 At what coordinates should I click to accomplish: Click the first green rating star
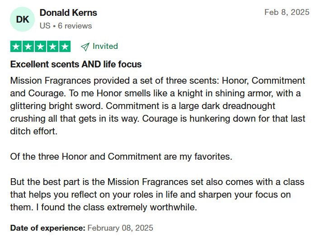click(16, 47)
